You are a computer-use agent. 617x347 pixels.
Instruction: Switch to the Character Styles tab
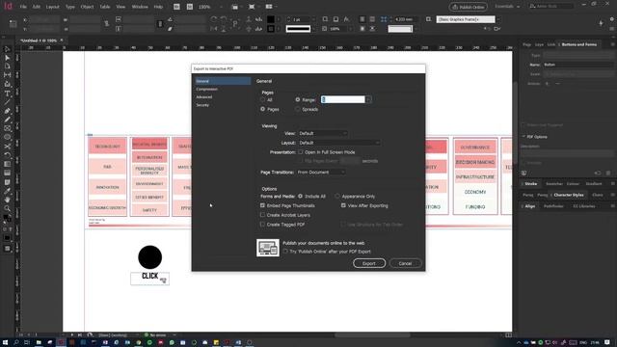(x=569, y=195)
